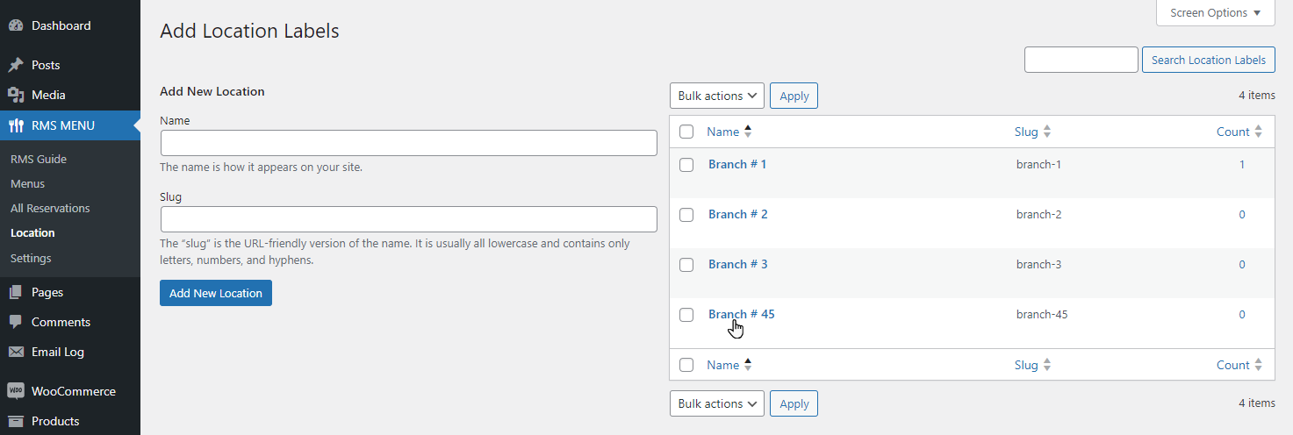1293x435 pixels.
Task: Open the top Bulk actions dropdown
Action: coord(717,96)
